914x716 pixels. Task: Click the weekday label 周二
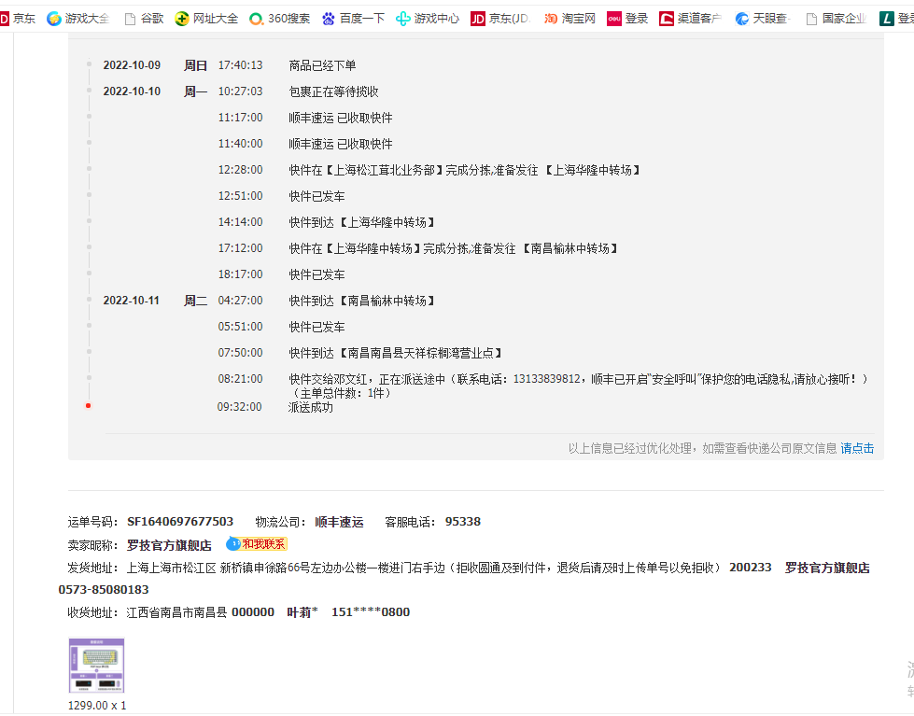(196, 301)
